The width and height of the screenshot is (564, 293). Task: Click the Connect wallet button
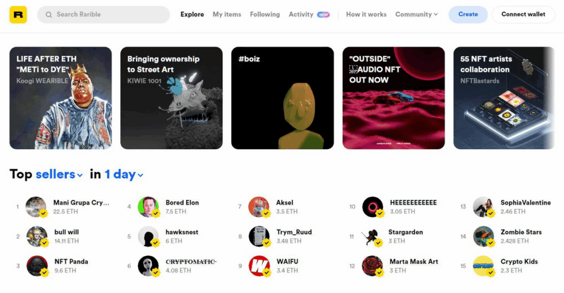coord(523,15)
